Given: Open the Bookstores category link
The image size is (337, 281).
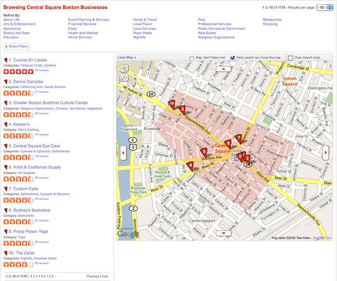Looking at the screenshot, I should [26, 216].
